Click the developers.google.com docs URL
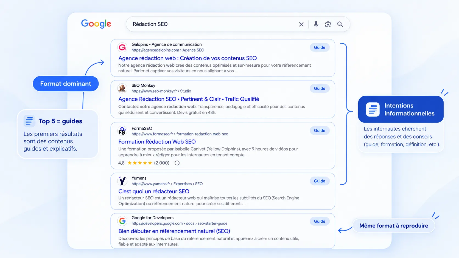 pyautogui.click(x=179, y=223)
